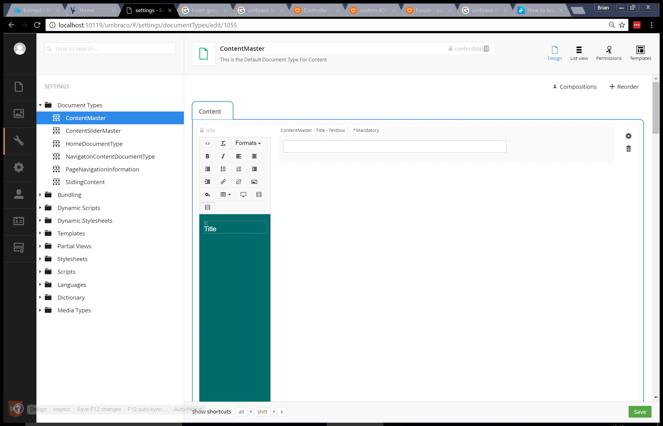The width and height of the screenshot is (663, 426).
Task: Click the property settings gear icon
Action: click(x=628, y=136)
